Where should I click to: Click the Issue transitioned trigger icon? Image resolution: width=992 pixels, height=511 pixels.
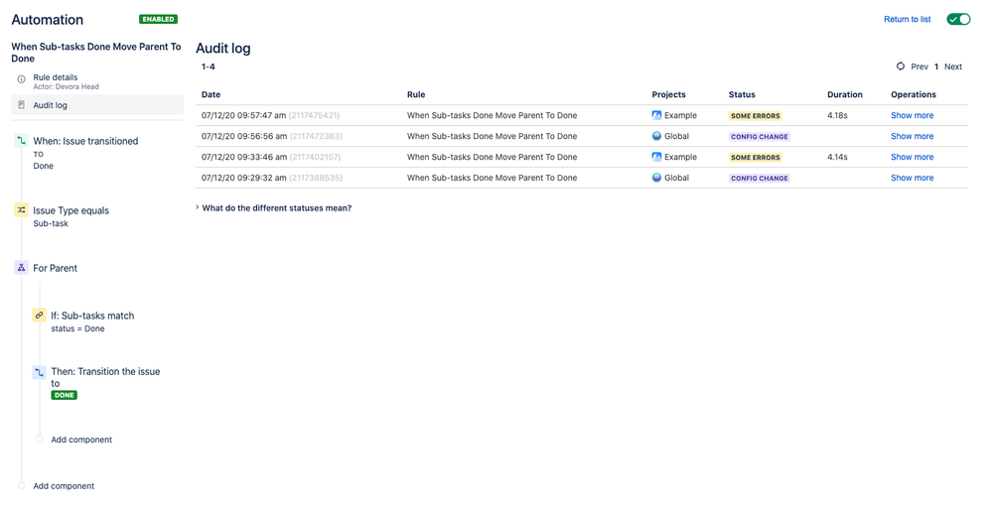[21, 140]
